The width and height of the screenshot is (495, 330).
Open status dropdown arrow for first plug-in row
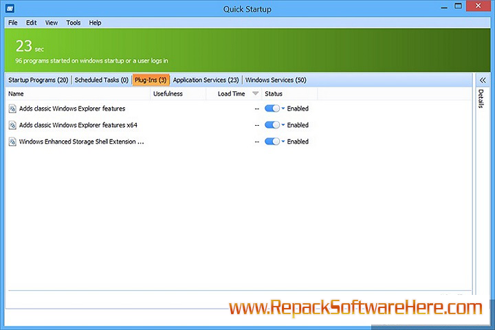283,109
